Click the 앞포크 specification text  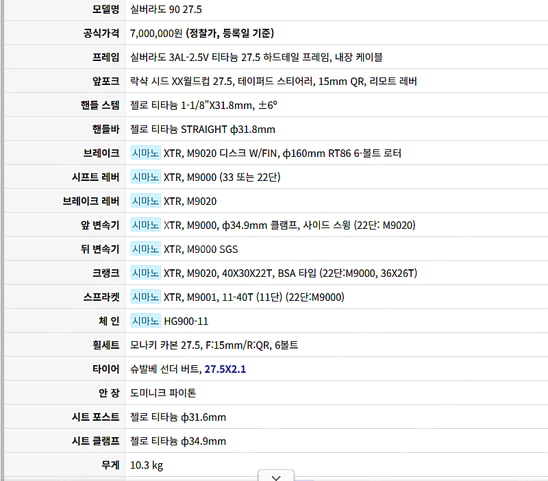coord(273,81)
